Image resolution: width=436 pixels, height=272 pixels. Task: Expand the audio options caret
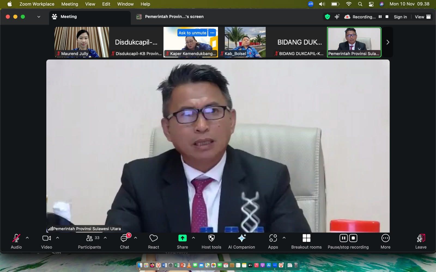27,238
